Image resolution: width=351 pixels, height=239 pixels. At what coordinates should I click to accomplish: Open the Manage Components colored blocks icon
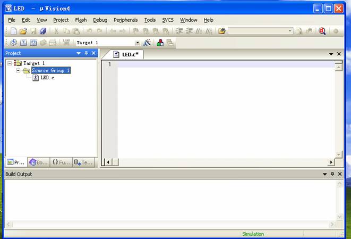point(160,43)
